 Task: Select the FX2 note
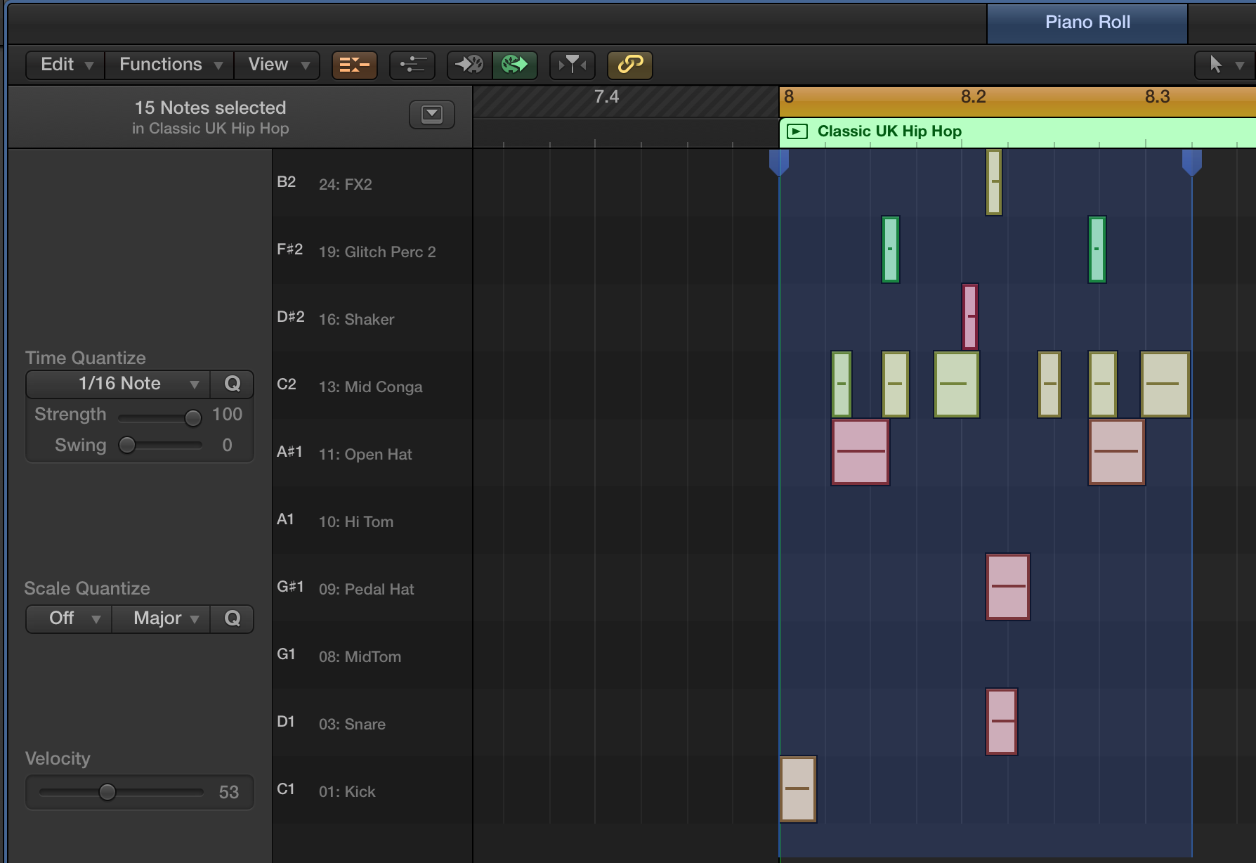tap(994, 182)
